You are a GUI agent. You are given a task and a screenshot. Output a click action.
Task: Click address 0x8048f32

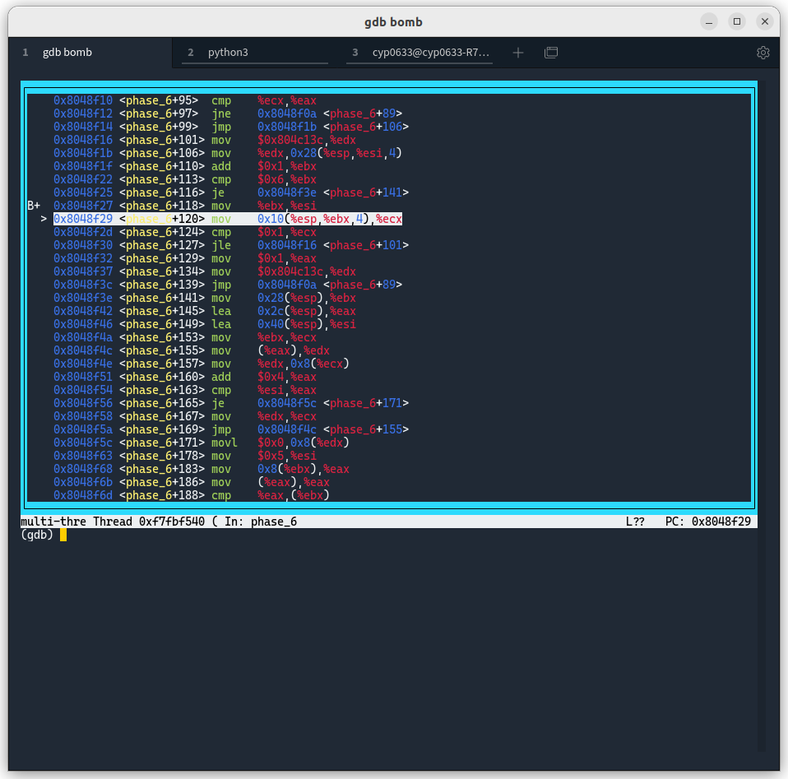pos(83,258)
